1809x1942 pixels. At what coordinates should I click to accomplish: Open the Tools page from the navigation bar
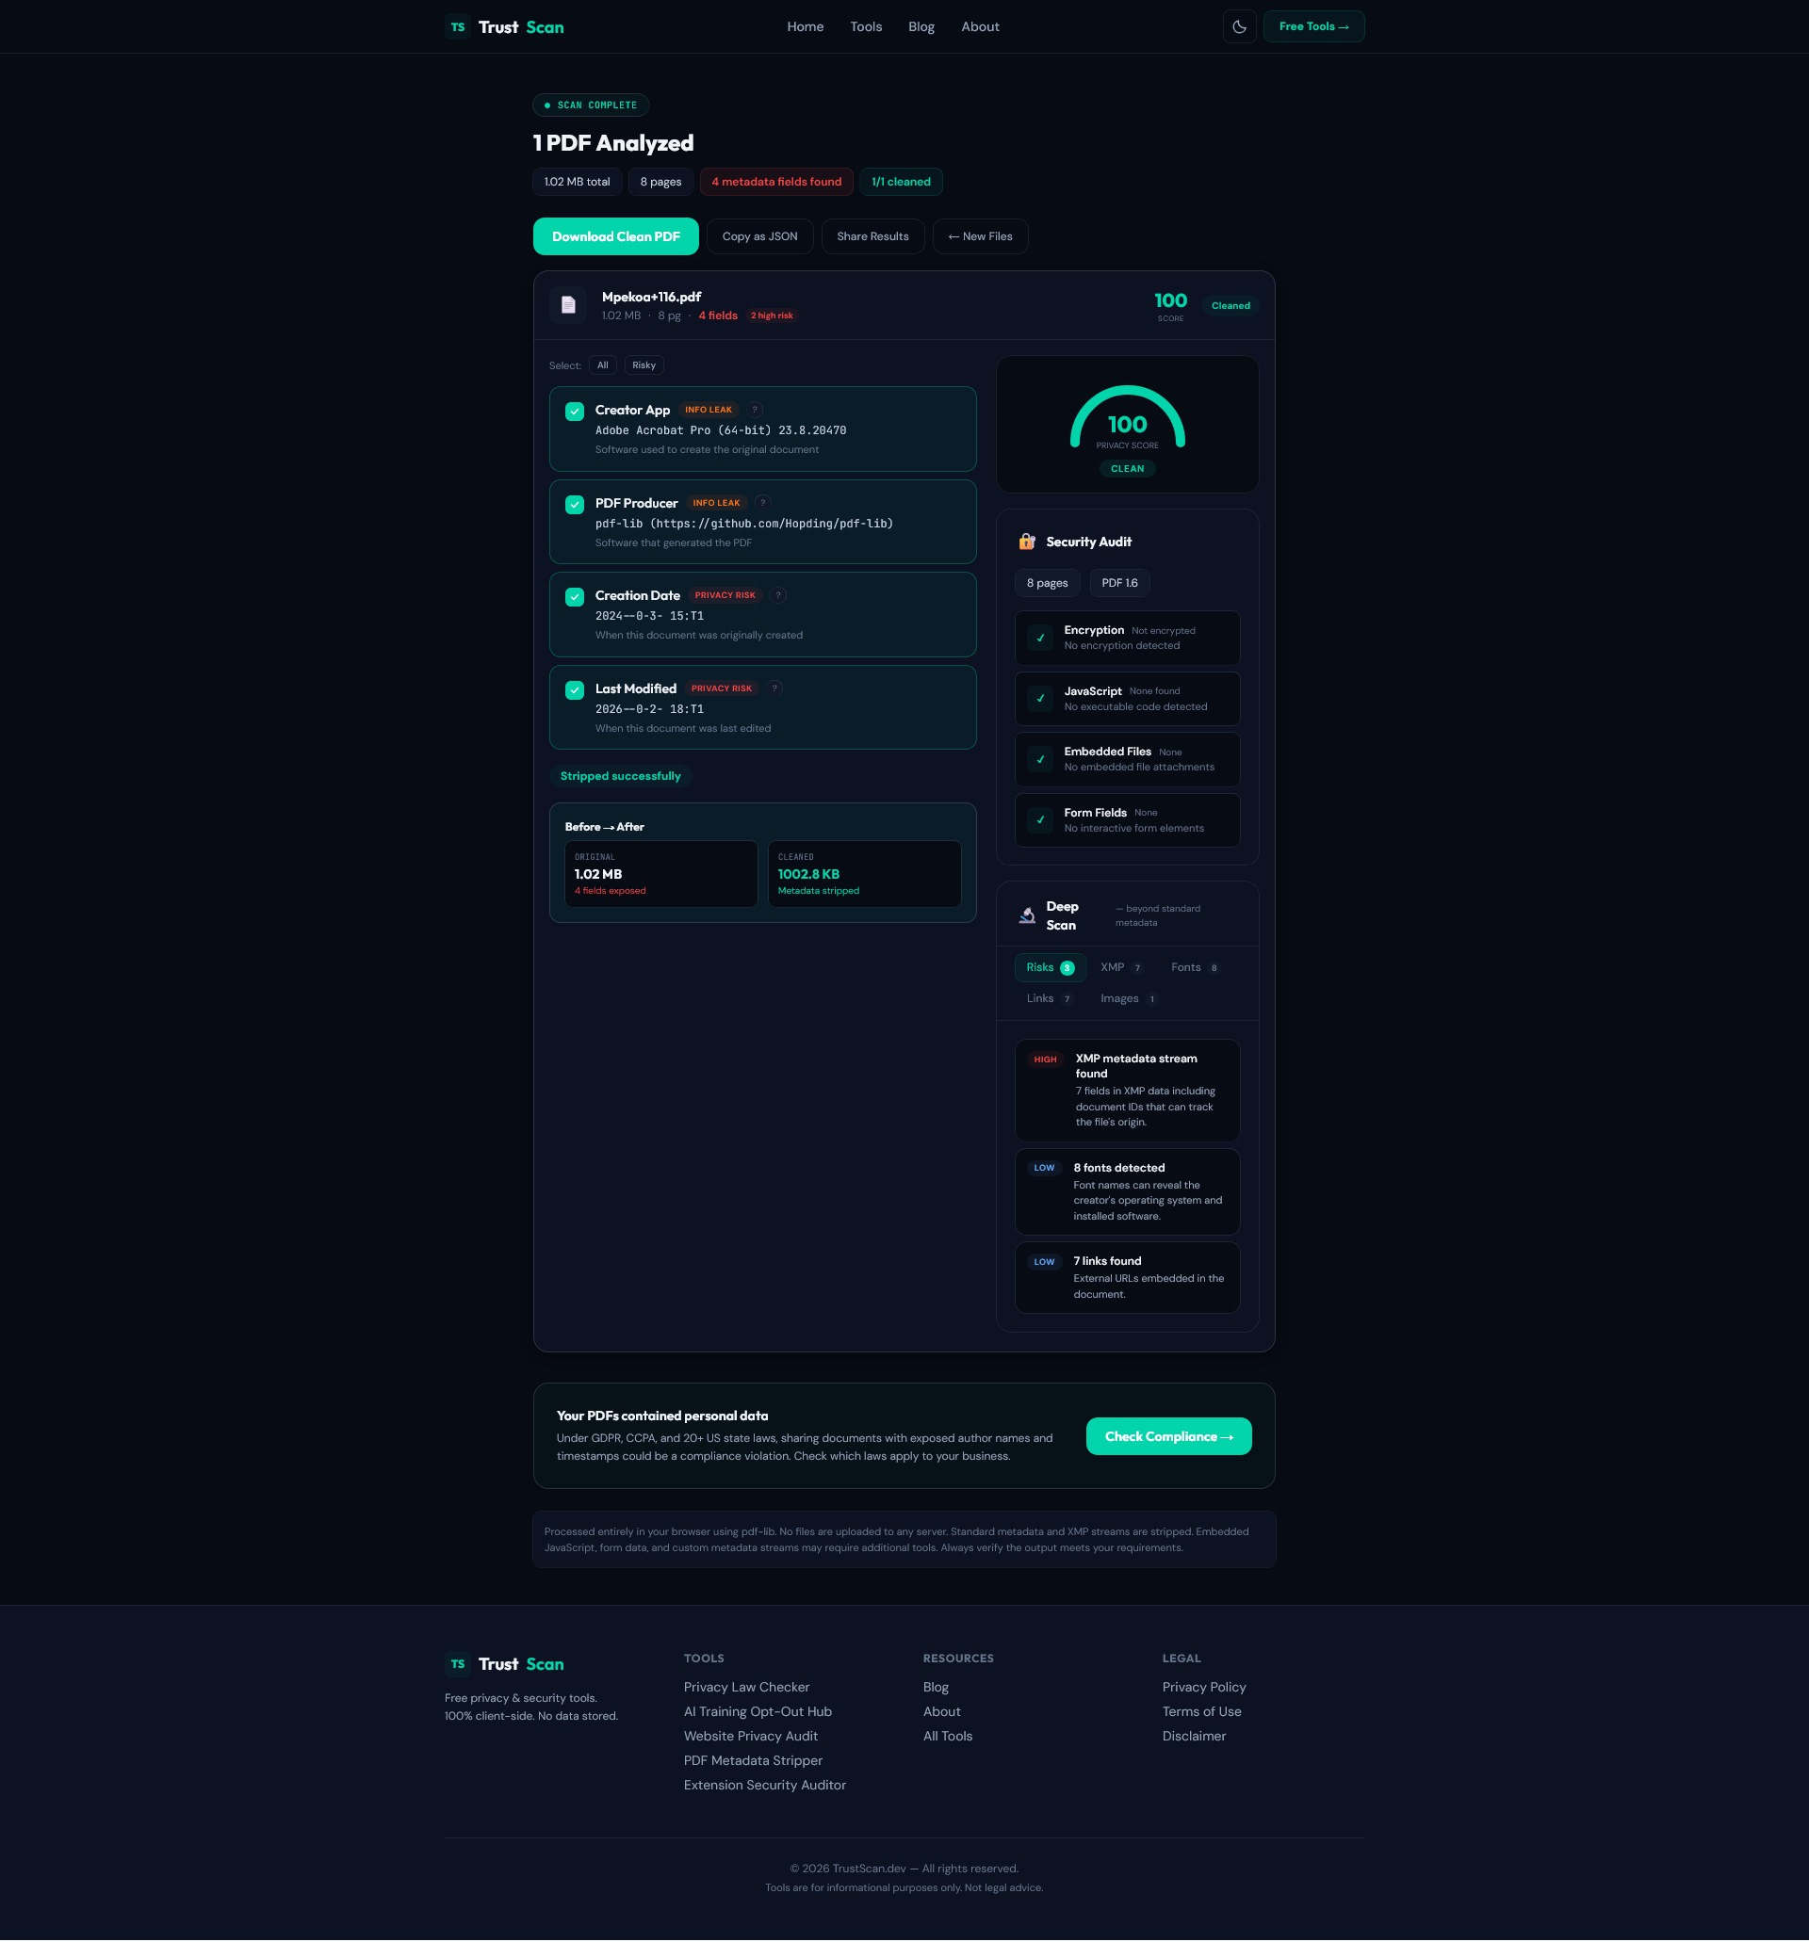coord(865,26)
